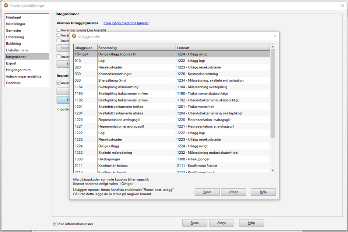Select Inställningar in the left sidebar
Screen dimensions: 348x232
tap(27, 24)
